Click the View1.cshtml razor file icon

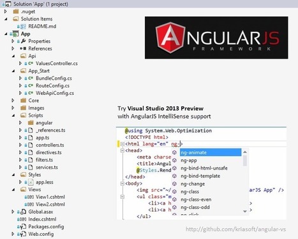(31, 197)
